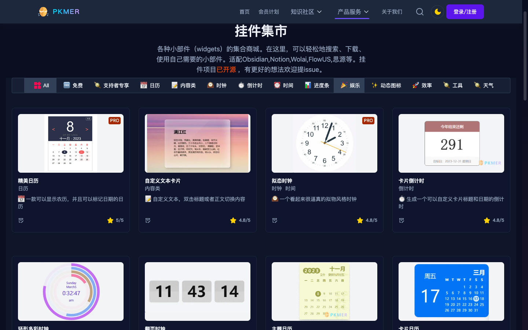Screen dimensions: 528x330
Task: Open the 卡片倒计时 widget thumbnail
Action: [x=451, y=143]
